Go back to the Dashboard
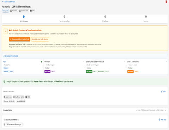The image size is (169, 130). [x=9, y=2]
